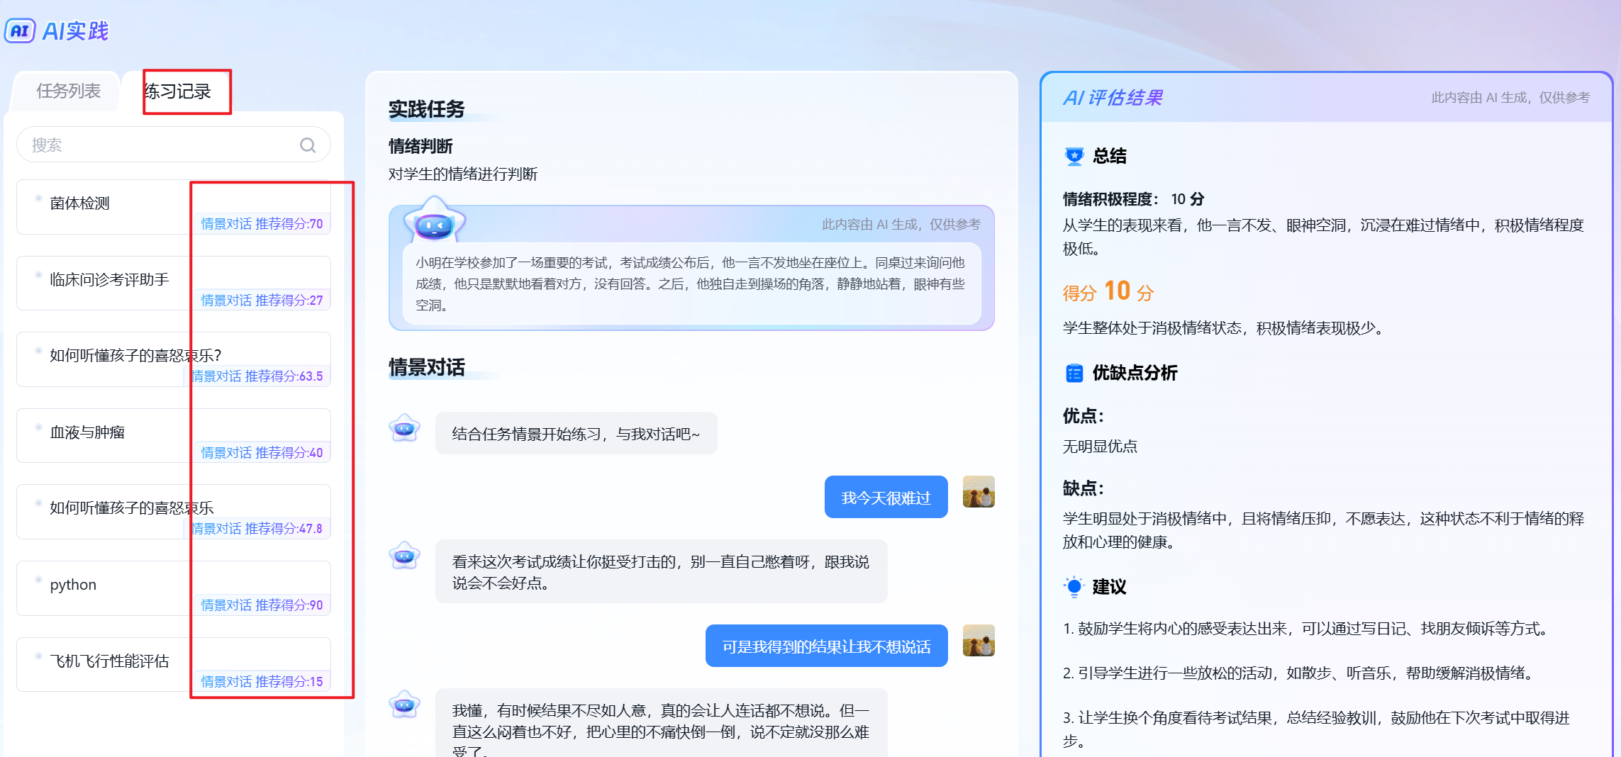Image resolution: width=1621 pixels, height=757 pixels.
Task: Click user avatar beside 我今天很难过 message
Action: click(x=979, y=492)
